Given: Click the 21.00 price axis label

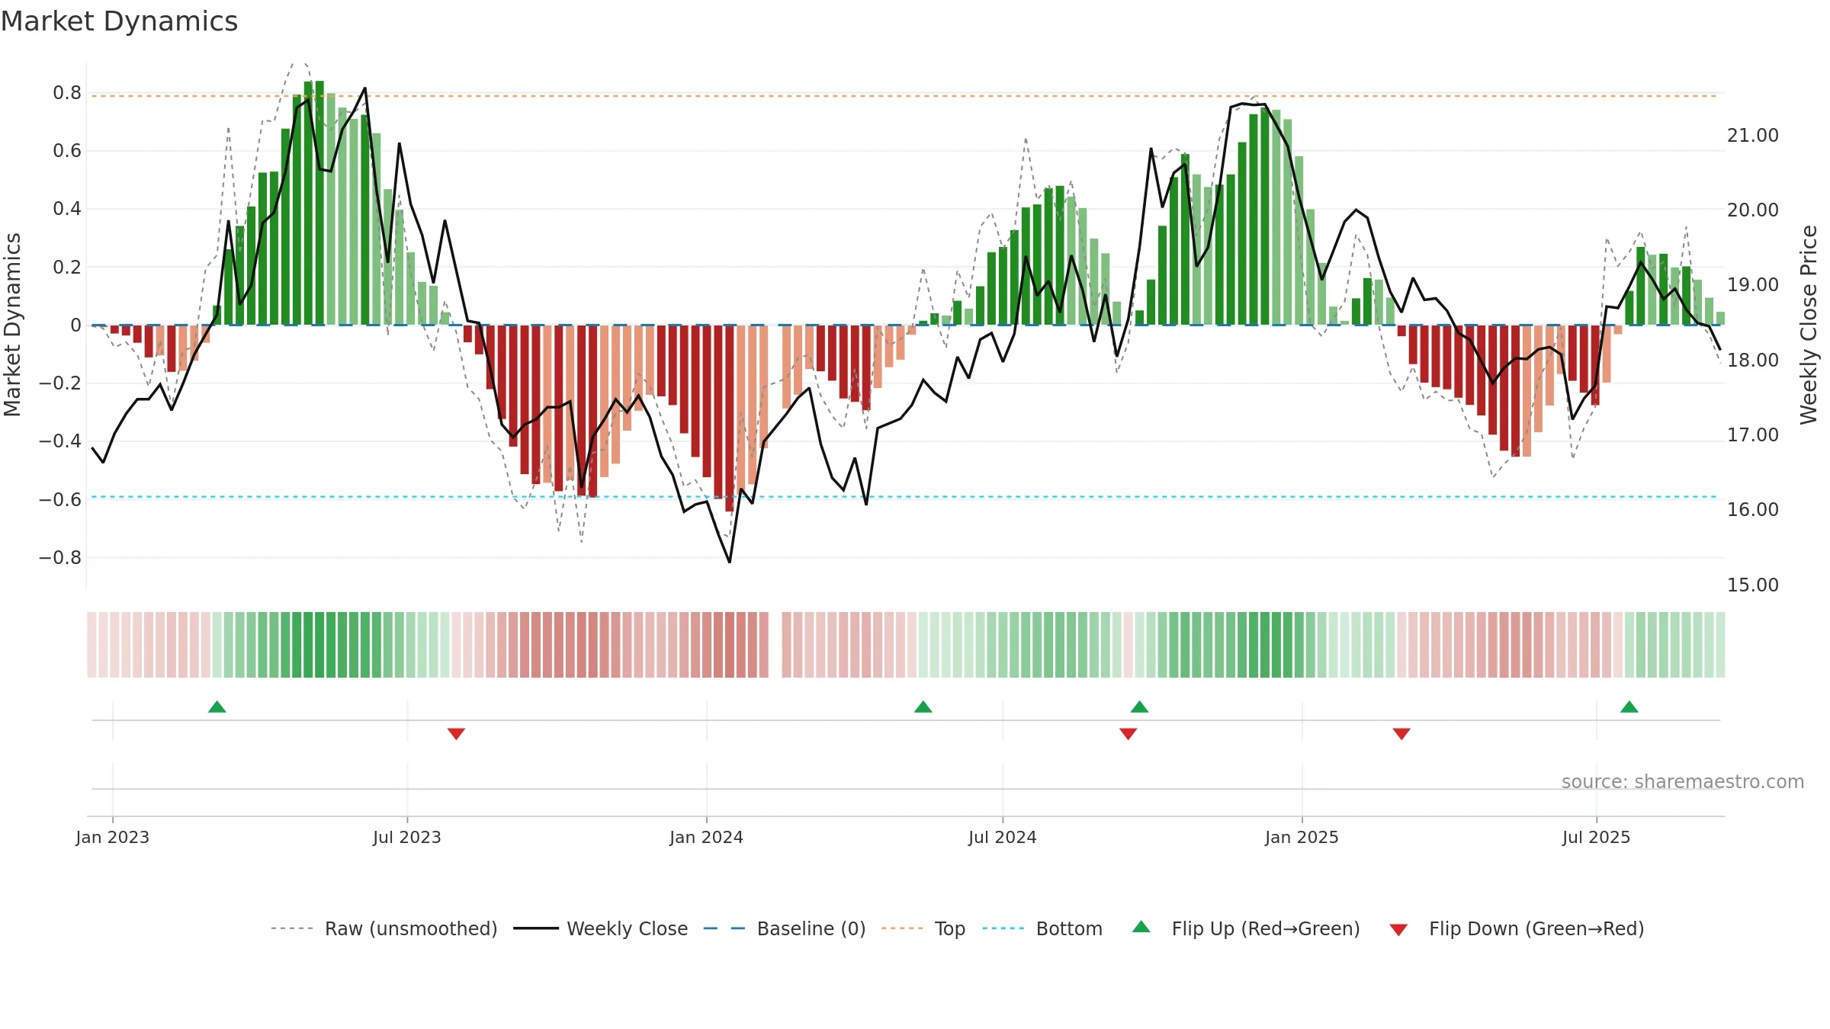Looking at the screenshot, I should [x=1752, y=135].
